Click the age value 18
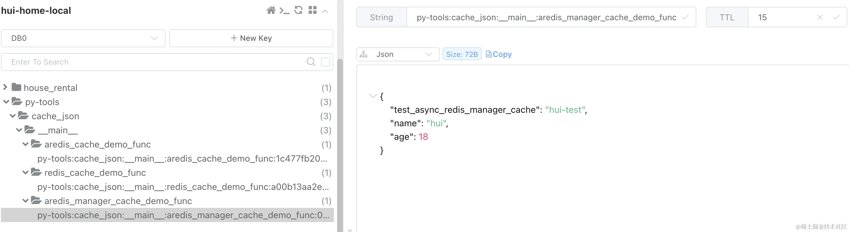Screen dimensions: 849x232 (423, 137)
